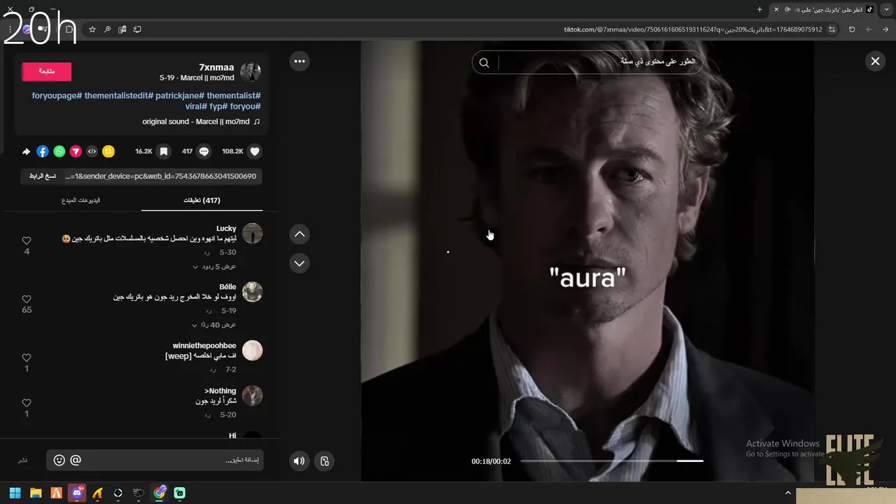896x504 pixels.
Task: Send to friends red paper-plane icon
Action: coord(75,151)
